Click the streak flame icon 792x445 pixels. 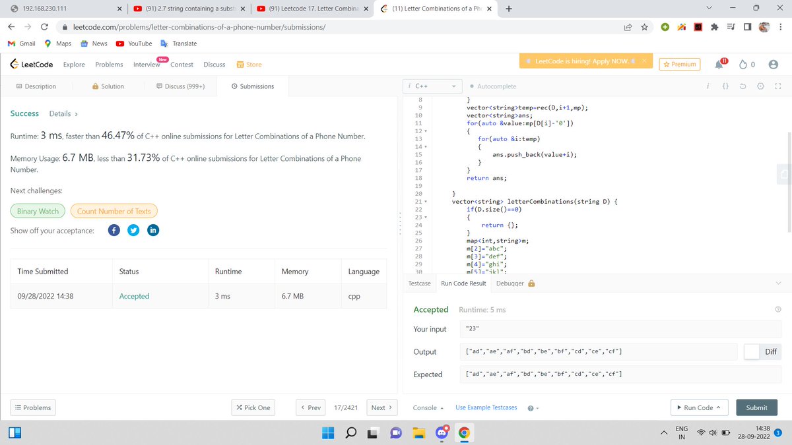point(743,65)
